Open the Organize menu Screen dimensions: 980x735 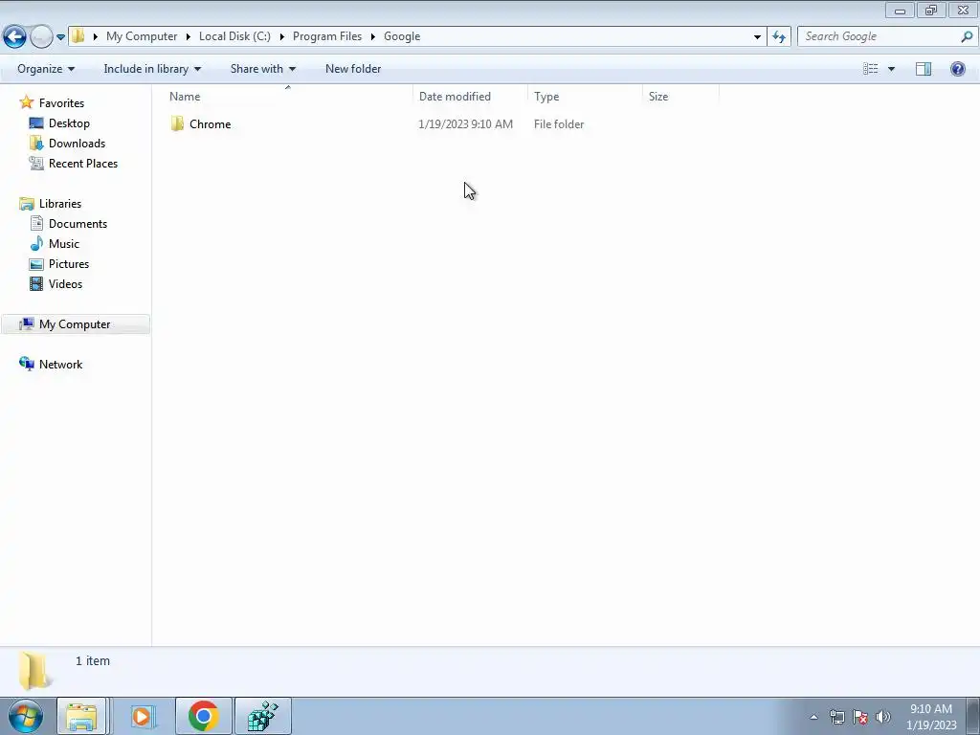46,69
